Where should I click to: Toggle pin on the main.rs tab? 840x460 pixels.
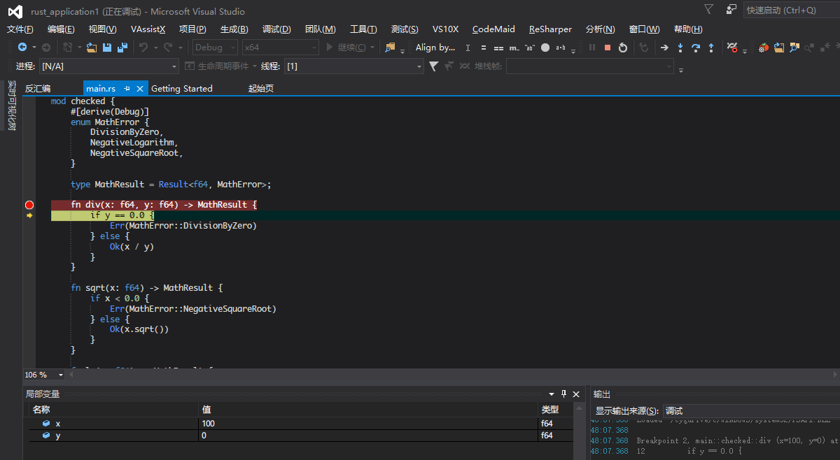127,89
